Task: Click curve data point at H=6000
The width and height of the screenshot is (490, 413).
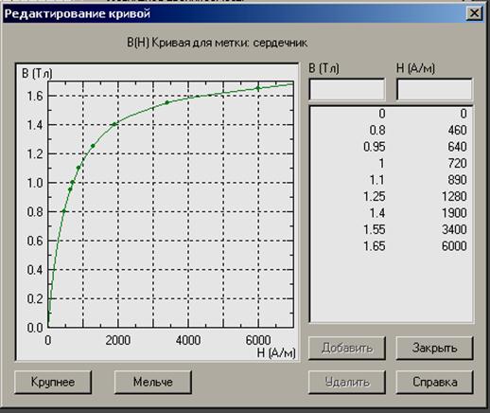Action: point(258,88)
